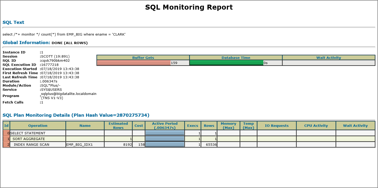Sort by the Cost column header
378x188 pixels.
click(x=139, y=126)
